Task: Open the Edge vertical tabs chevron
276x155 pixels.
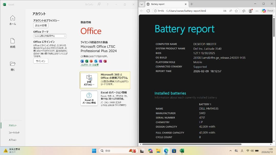Action: tap(142, 4)
